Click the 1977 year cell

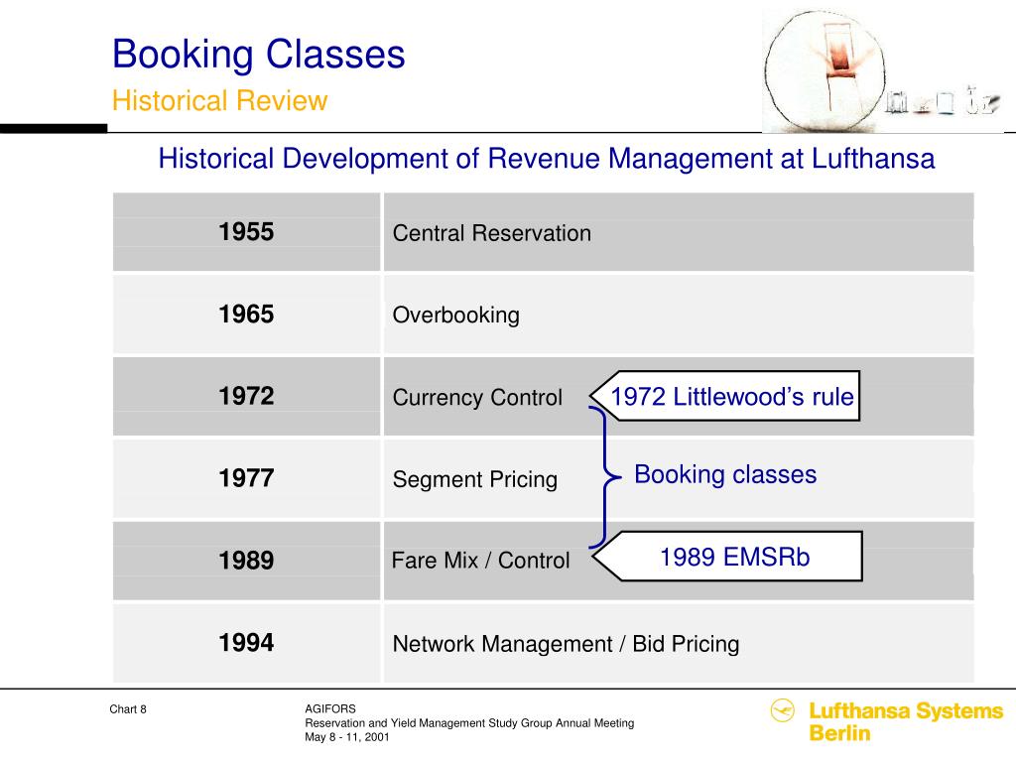point(246,478)
